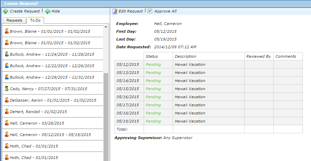Click person icon beside DeGasser, Aaron

pos(7,100)
